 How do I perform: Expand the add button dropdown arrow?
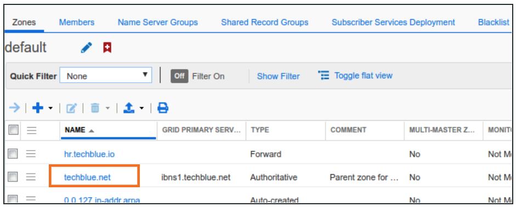coord(50,108)
